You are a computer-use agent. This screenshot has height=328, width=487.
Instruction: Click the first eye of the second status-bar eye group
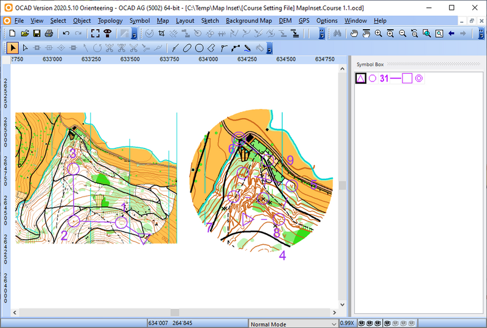click(387, 323)
